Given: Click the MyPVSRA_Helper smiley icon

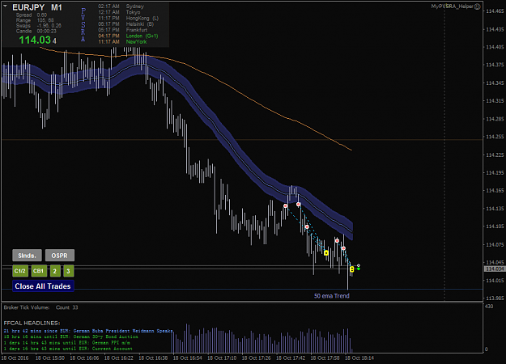Looking at the screenshot, I should tap(478, 6).
